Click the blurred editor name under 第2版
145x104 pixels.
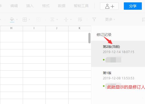[x=113, y=60]
